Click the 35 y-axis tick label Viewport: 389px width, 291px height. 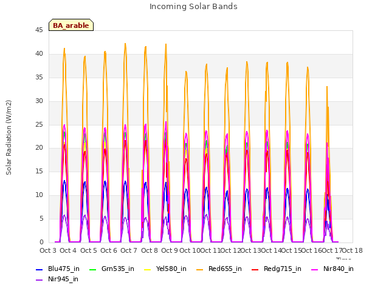pyautogui.click(x=39, y=78)
